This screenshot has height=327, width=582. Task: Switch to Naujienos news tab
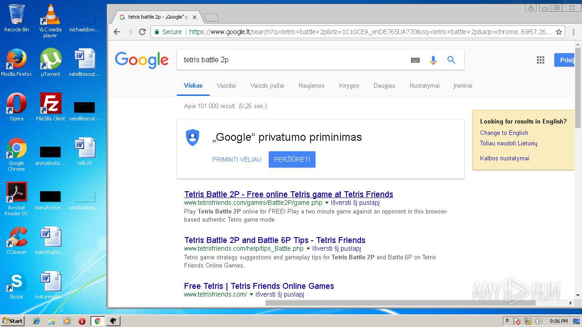pyautogui.click(x=311, y=85)
